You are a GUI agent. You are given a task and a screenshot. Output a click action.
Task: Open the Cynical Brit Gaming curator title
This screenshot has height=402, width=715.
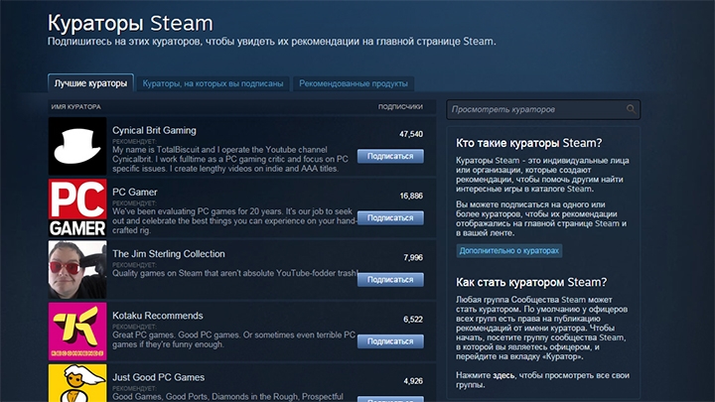(x=154, y=130)
